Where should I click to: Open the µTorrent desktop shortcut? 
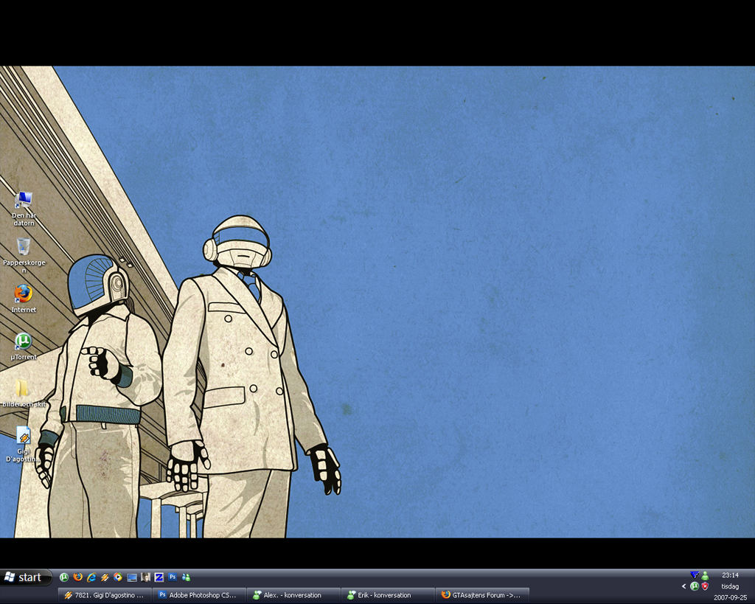click(24, 341)
